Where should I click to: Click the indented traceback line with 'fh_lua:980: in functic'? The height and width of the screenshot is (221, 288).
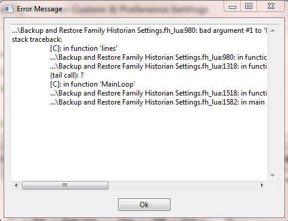(159, 57)
